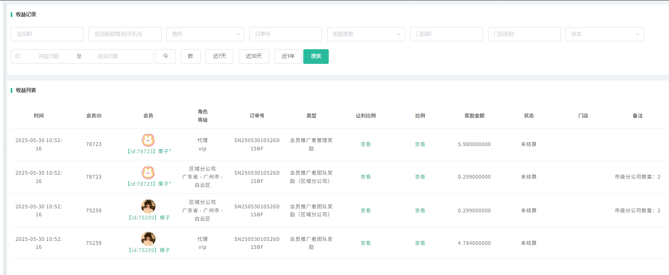The width and height of the screenshot is (669, 275).
Task: Open the 状态 dropdown filter
Action: pyautogui.click(x=604, y=34)
